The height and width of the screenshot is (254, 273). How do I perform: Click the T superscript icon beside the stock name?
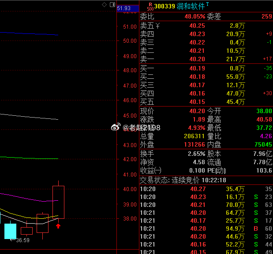click(207, 4)
